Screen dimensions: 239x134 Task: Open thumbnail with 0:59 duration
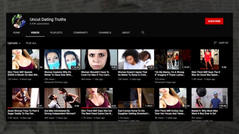point(136,59)
